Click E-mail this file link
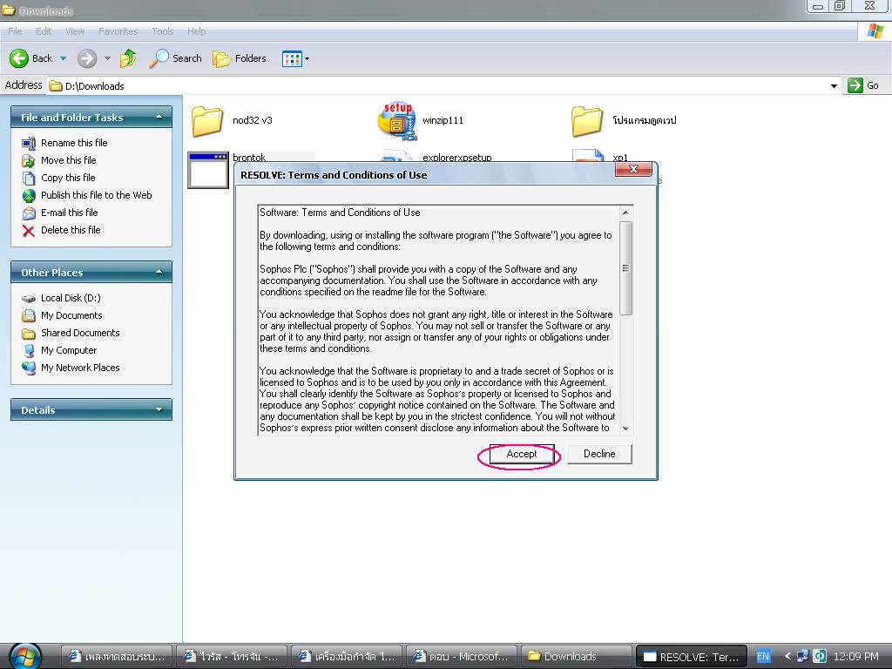The image size is (892, 669). click(70, 213)
